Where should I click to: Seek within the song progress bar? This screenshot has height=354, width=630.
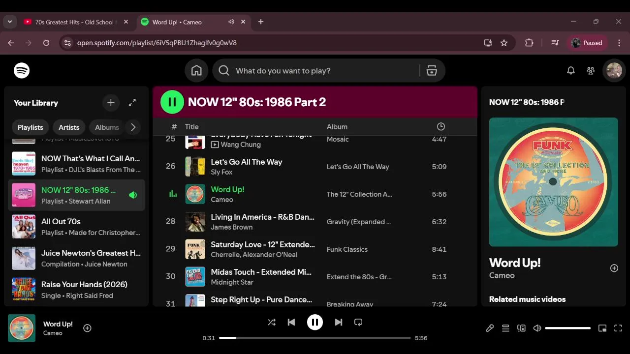[315, 338]
